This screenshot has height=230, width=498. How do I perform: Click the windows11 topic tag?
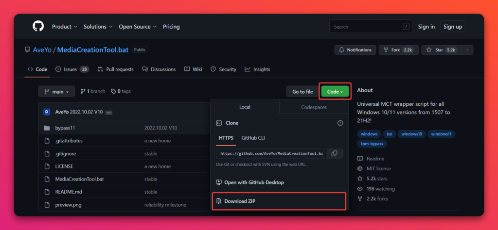click(441, 134)
